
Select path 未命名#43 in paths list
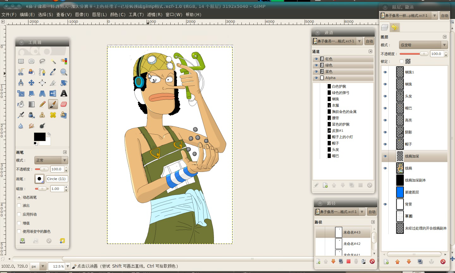(x=343, y=232)
